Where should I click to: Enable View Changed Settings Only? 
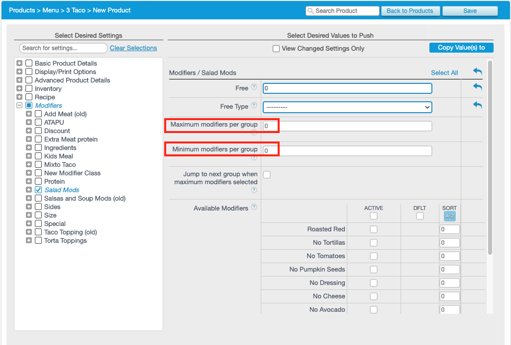click(x=276, y=49)
